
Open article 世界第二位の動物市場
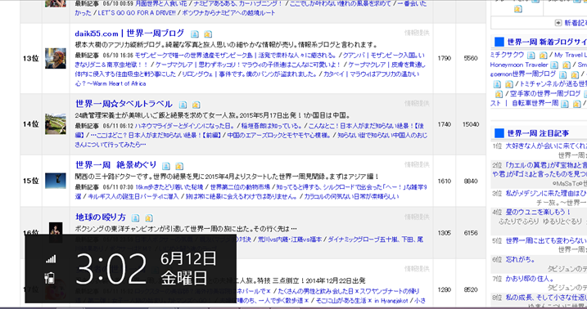point(240,187)
